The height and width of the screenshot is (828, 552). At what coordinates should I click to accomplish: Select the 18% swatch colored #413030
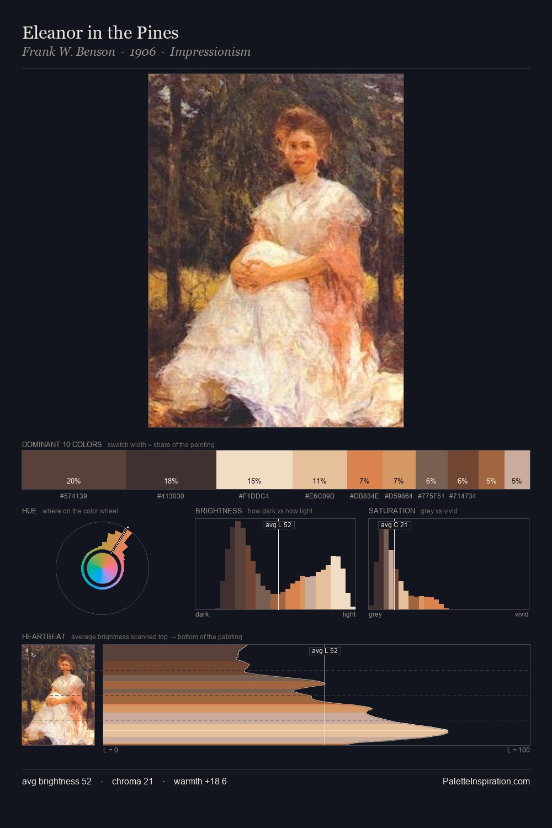pyautogui.click(x=171, y=470)
